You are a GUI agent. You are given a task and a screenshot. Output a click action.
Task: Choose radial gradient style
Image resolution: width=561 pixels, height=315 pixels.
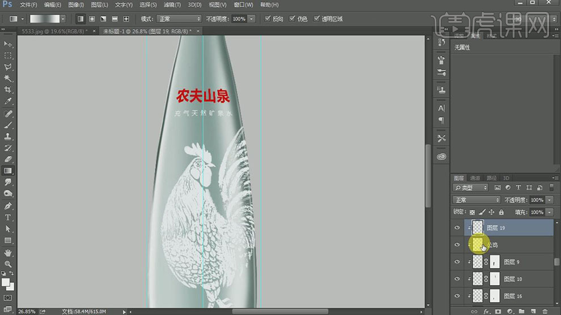tap(92, 19)
